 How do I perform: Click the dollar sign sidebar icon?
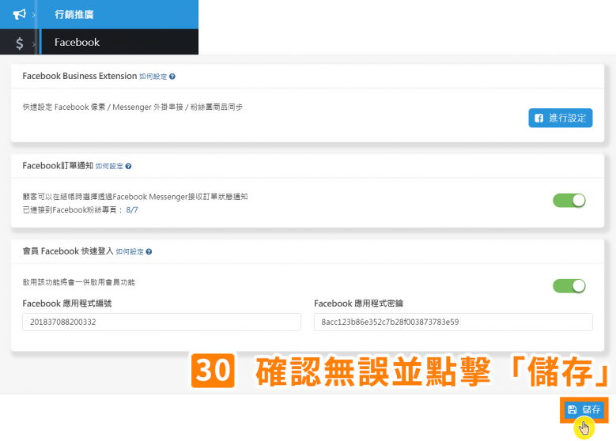[x=19, y=43]
